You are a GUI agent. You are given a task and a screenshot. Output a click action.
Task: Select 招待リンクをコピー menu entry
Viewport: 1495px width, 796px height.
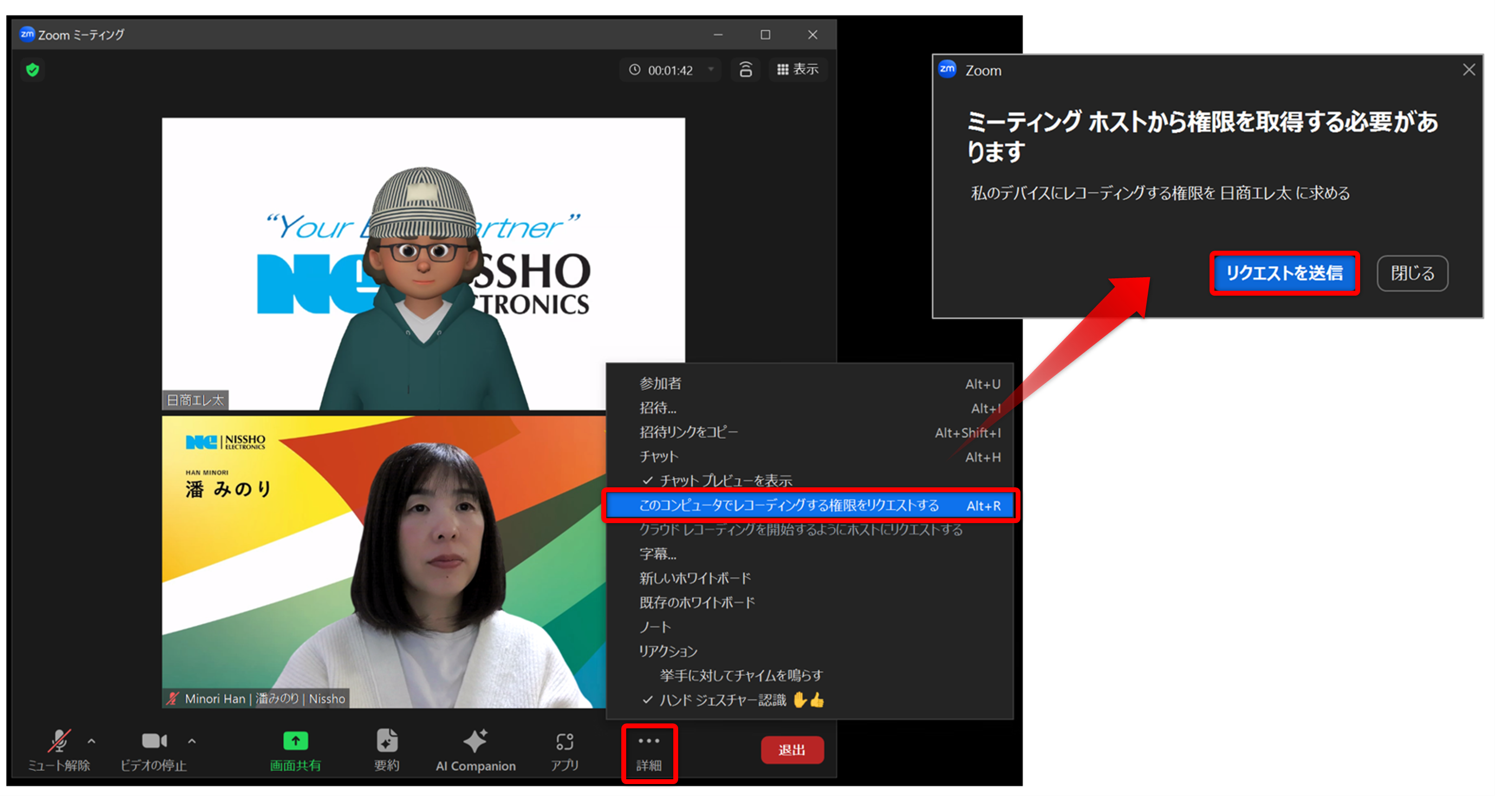click(x=810, y=432)
